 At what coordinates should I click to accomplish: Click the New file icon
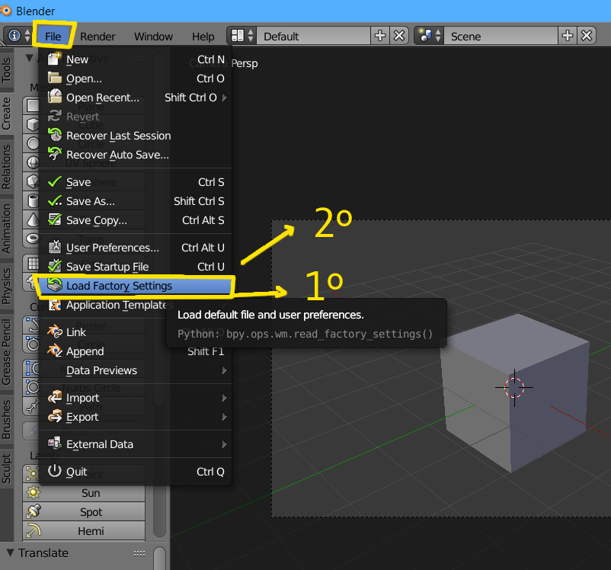tap(55, 59)
